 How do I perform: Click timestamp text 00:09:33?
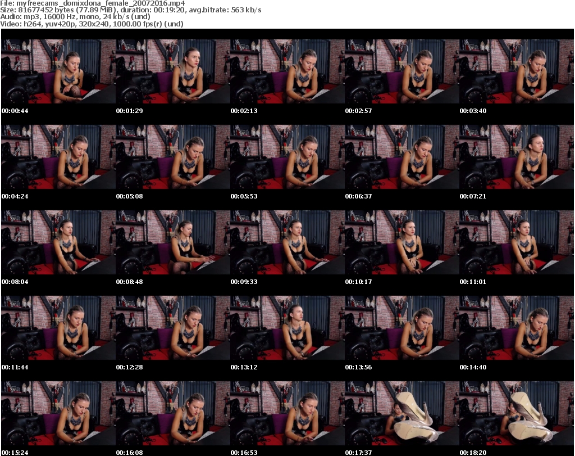click(x=244, y=282)
